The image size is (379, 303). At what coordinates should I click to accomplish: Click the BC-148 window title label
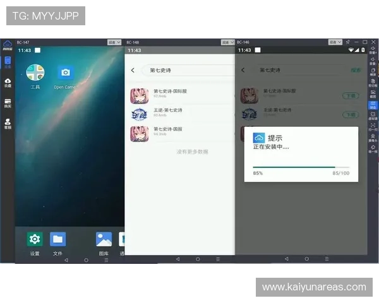(x=133, y=42)
